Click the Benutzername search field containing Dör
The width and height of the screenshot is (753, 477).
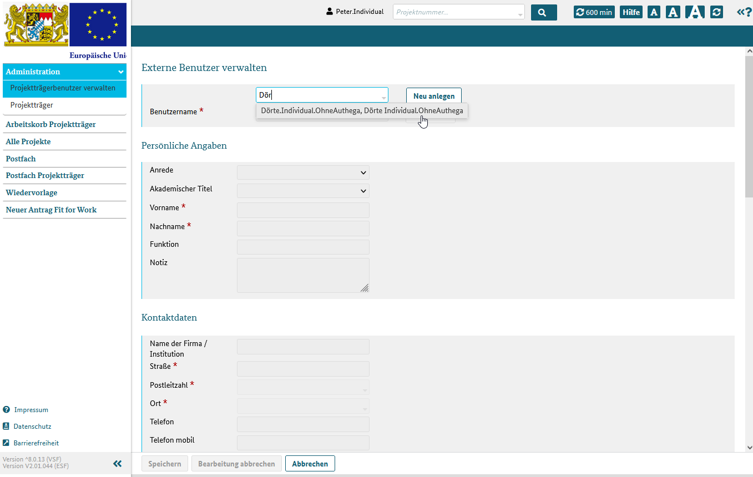click(322, 95)
